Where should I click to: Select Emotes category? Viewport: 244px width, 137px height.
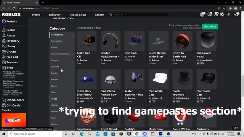pos(55,80)
